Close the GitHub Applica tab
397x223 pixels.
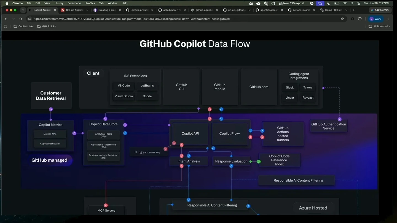point(87,10)
